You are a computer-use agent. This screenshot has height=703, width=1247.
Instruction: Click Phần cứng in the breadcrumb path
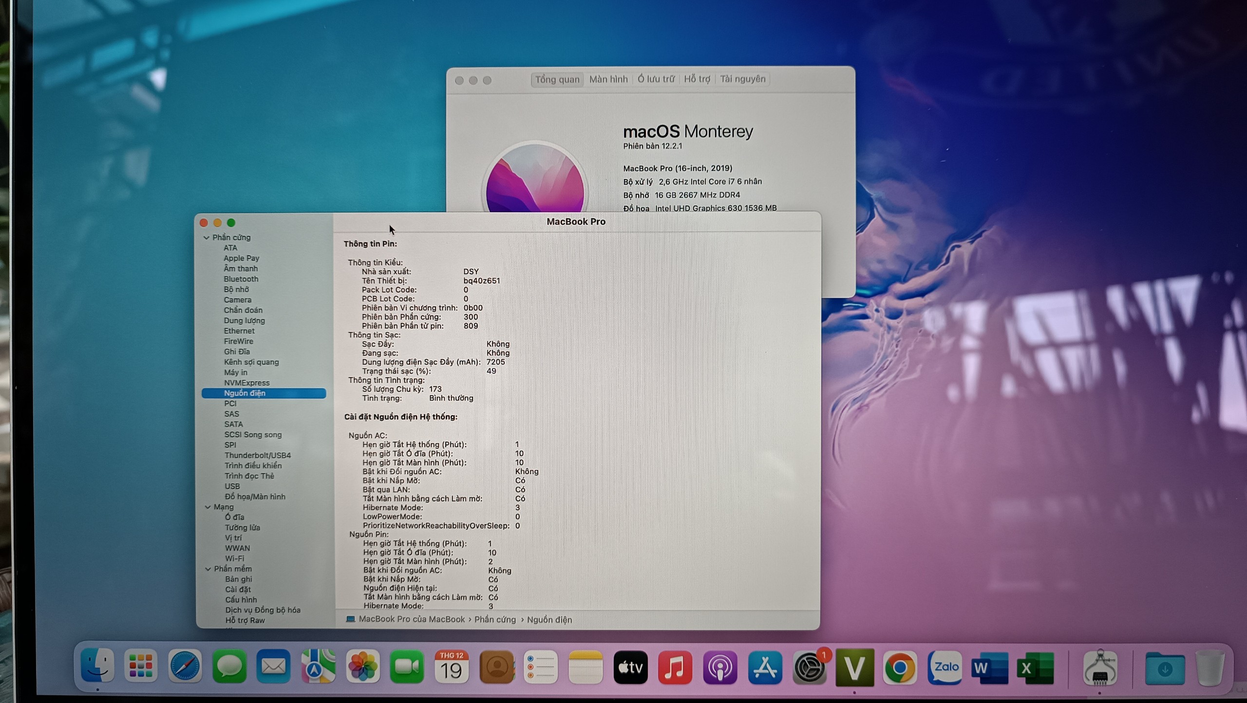(495, 619)
